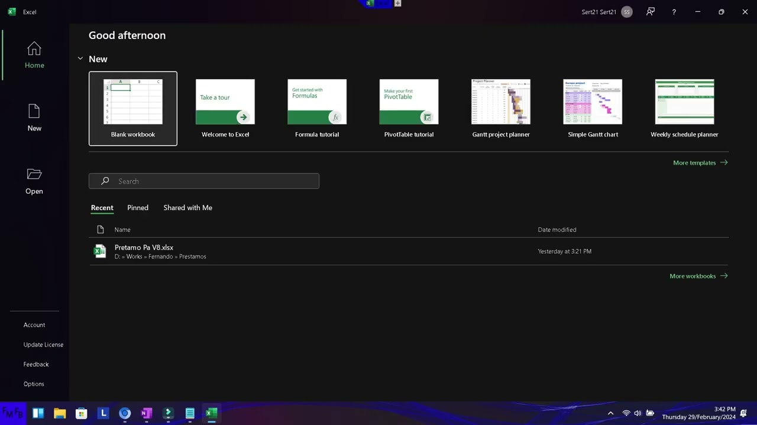Collapse the New section chevron
This screenshot has width=757, height=425.
80,59
